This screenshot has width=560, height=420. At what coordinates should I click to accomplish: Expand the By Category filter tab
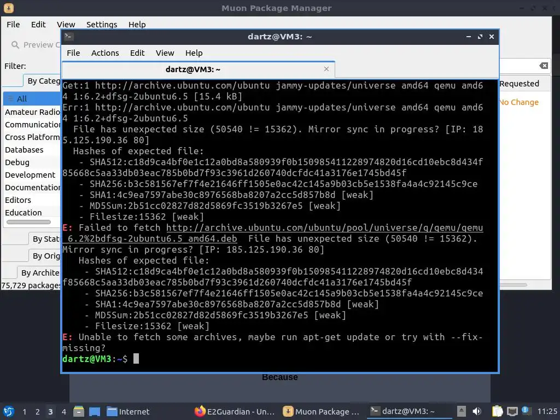(43, 81)
